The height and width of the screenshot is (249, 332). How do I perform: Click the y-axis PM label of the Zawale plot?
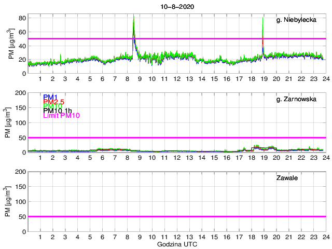(11, 201)
